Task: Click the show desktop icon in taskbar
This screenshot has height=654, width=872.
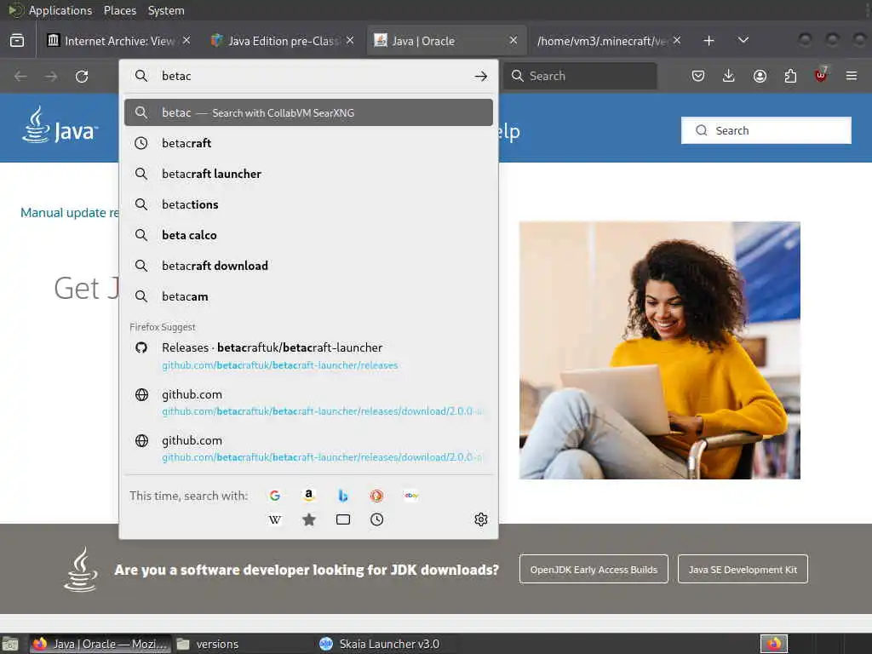Action: pyautogui.click(x=10, y=644)
